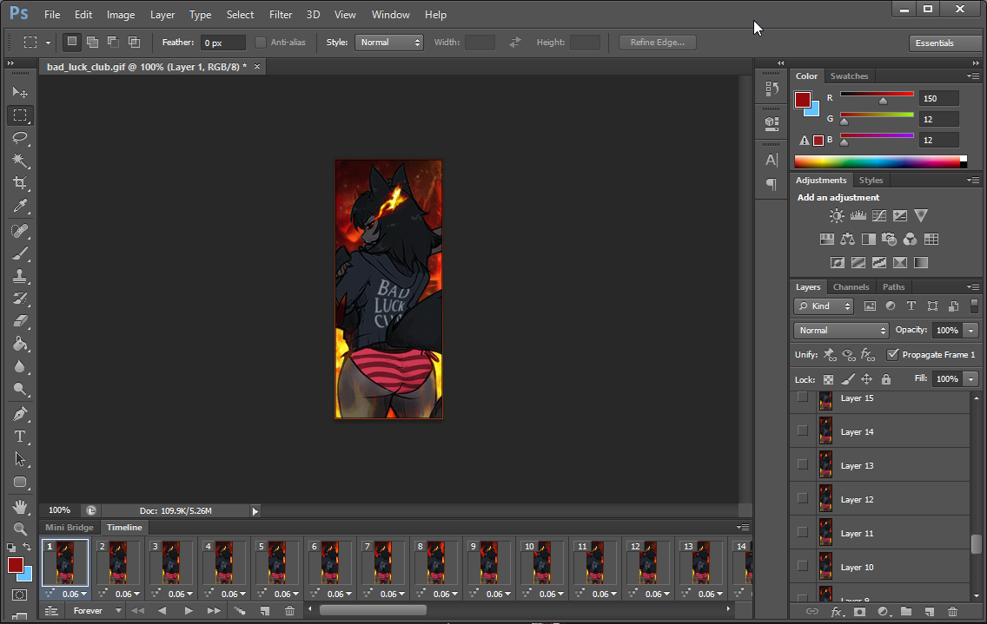This screenshot has width=987, height=624.
Task: Click the Feather input field
Action: tap(222, 43)
